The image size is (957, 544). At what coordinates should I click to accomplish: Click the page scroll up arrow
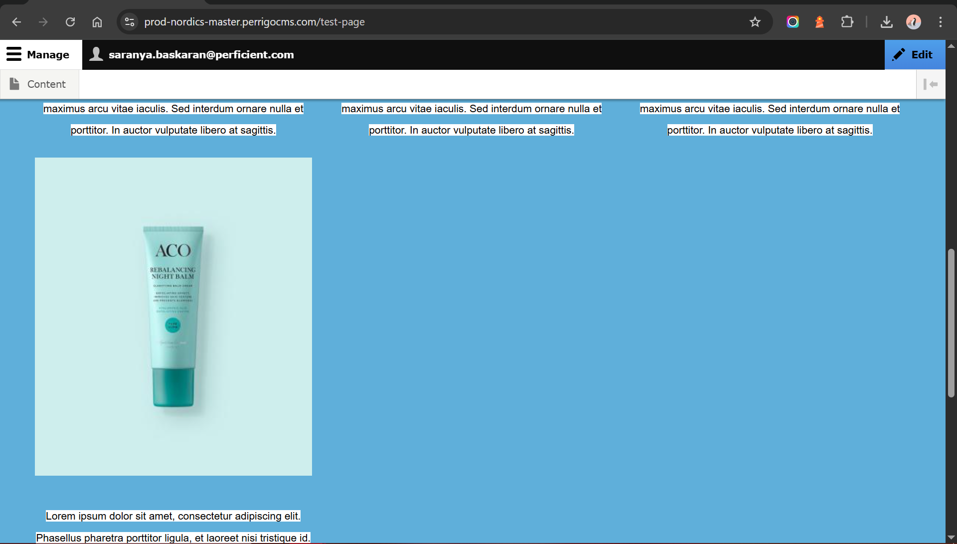pyautogui.click(x=951, y=46)
